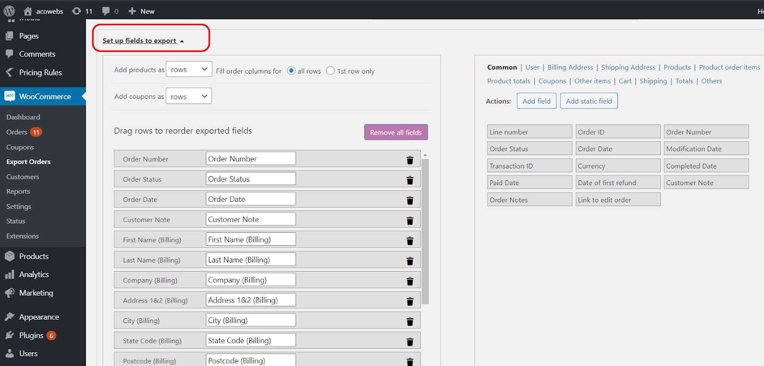Switch to the Coupons fields tab
The image size is (764, 366).
pyautogui.click(x=552, y=81)
